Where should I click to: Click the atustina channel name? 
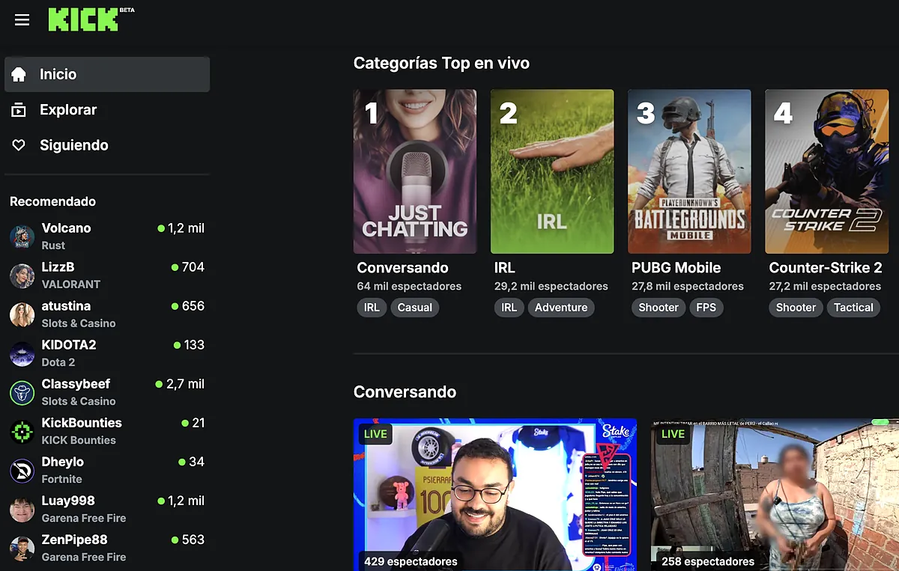click(66, 306)
